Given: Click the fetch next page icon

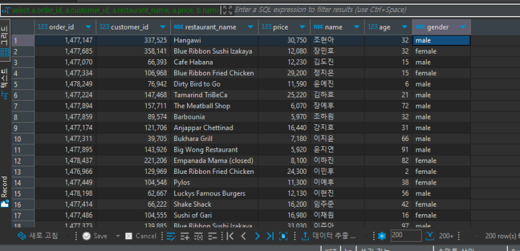Looking at the screenshot, I should click(283, 236).
